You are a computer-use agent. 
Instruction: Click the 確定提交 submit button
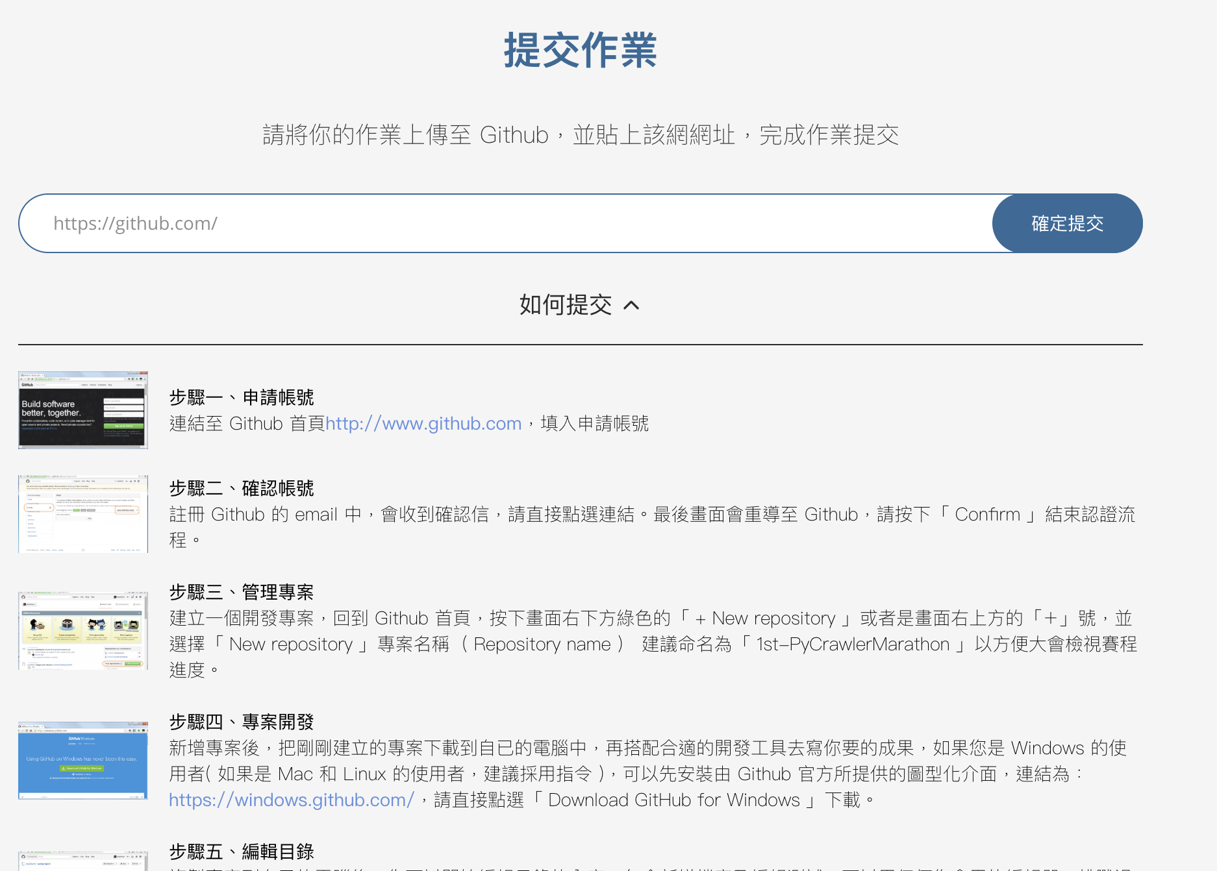click(1067, 223)
